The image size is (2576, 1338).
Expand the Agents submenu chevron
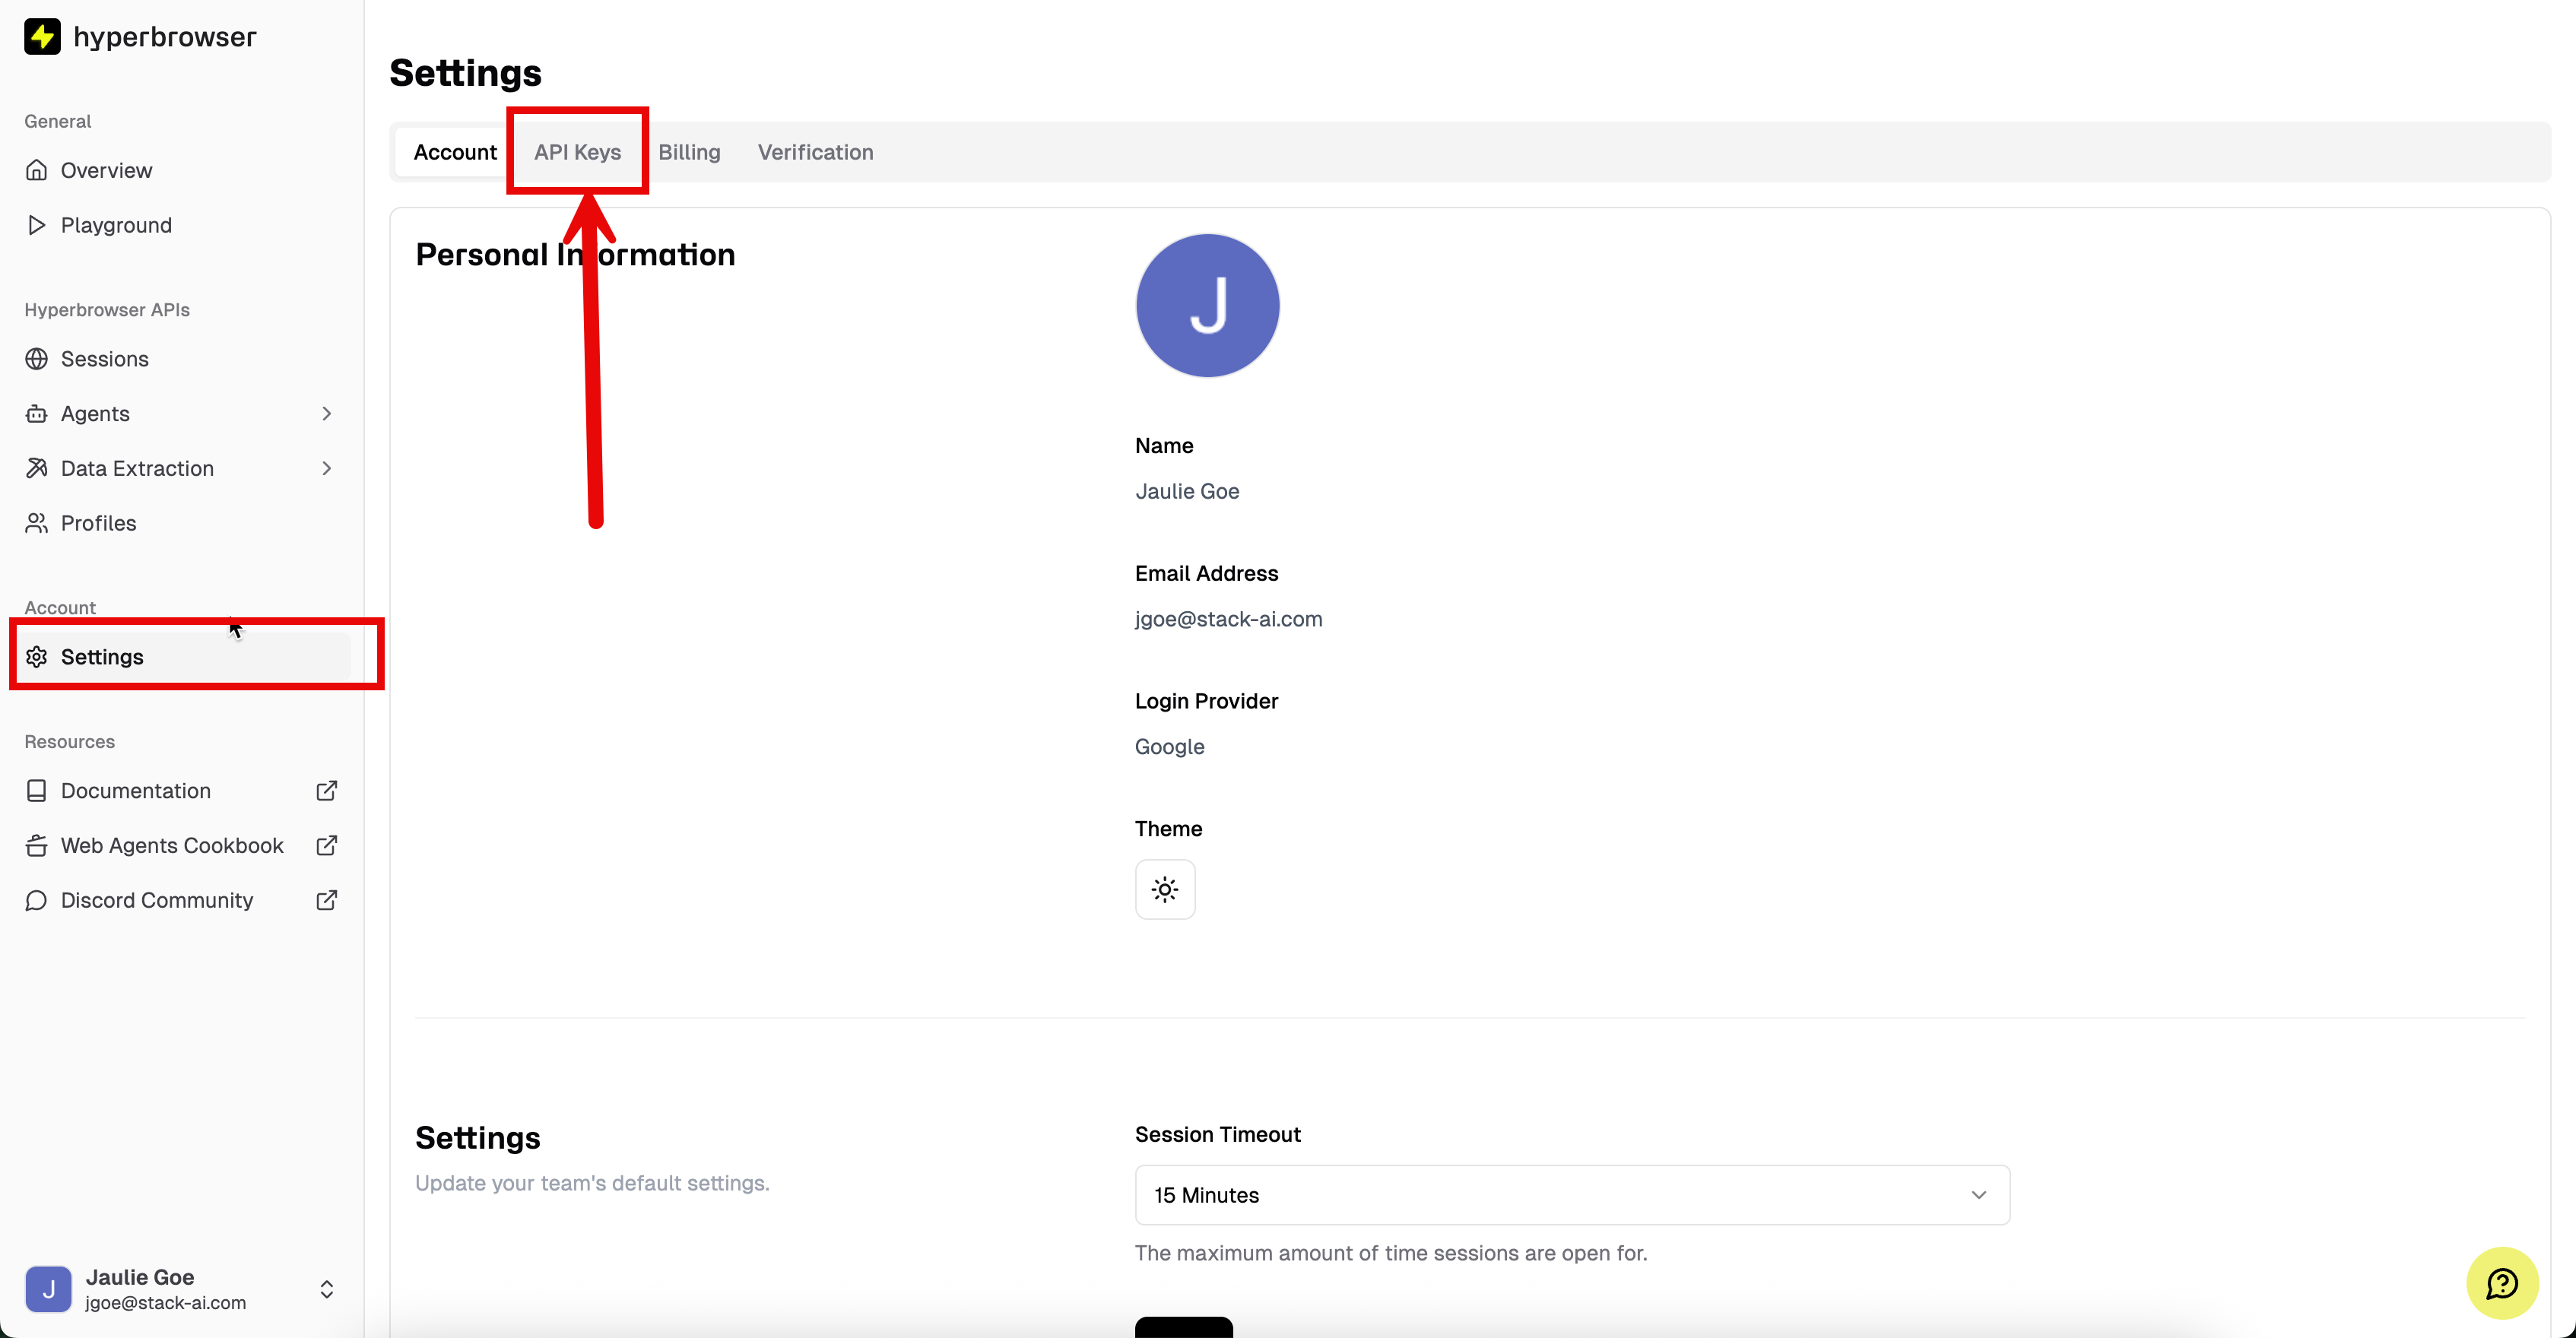(327, 414)
